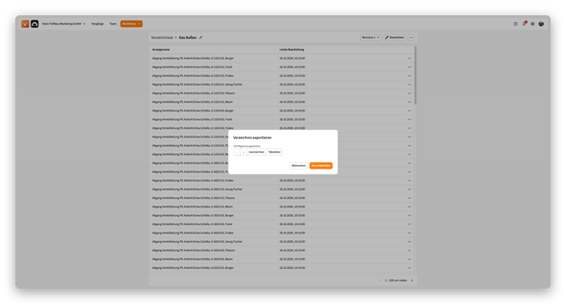This screenshot has width=566, height=306.
Task: Select Leerzeichen as CSV delimiter
Action: coord(256,153)
